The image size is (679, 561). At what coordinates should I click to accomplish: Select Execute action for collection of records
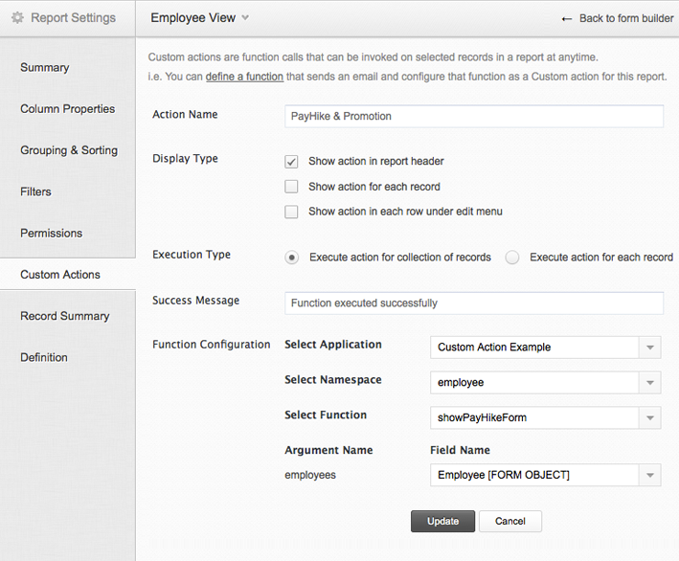coord(292,258)
